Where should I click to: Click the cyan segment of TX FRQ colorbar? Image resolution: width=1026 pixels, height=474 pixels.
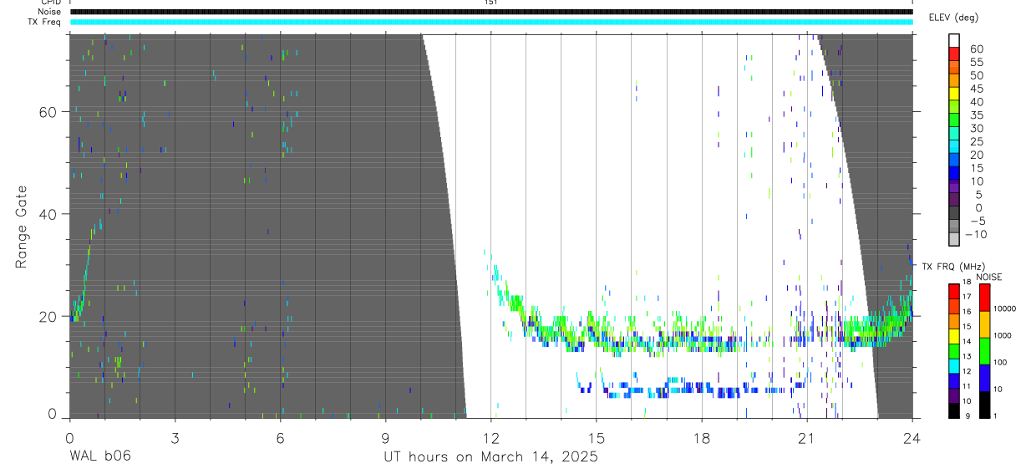(954, 366)
